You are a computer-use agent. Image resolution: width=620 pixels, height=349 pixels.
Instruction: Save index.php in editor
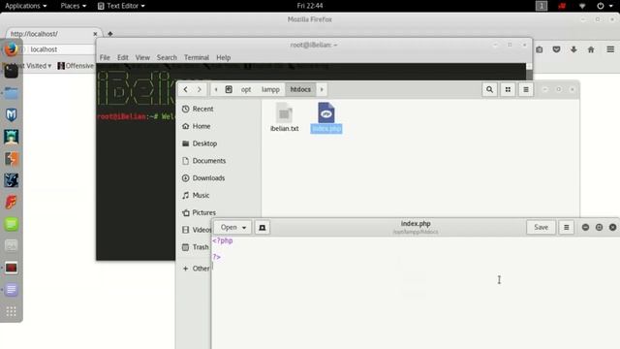pyautogui.click(x=541, y=228)
